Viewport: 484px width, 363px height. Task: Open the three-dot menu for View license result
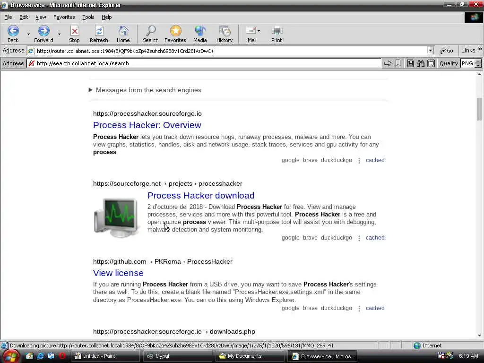pos(359,308)
